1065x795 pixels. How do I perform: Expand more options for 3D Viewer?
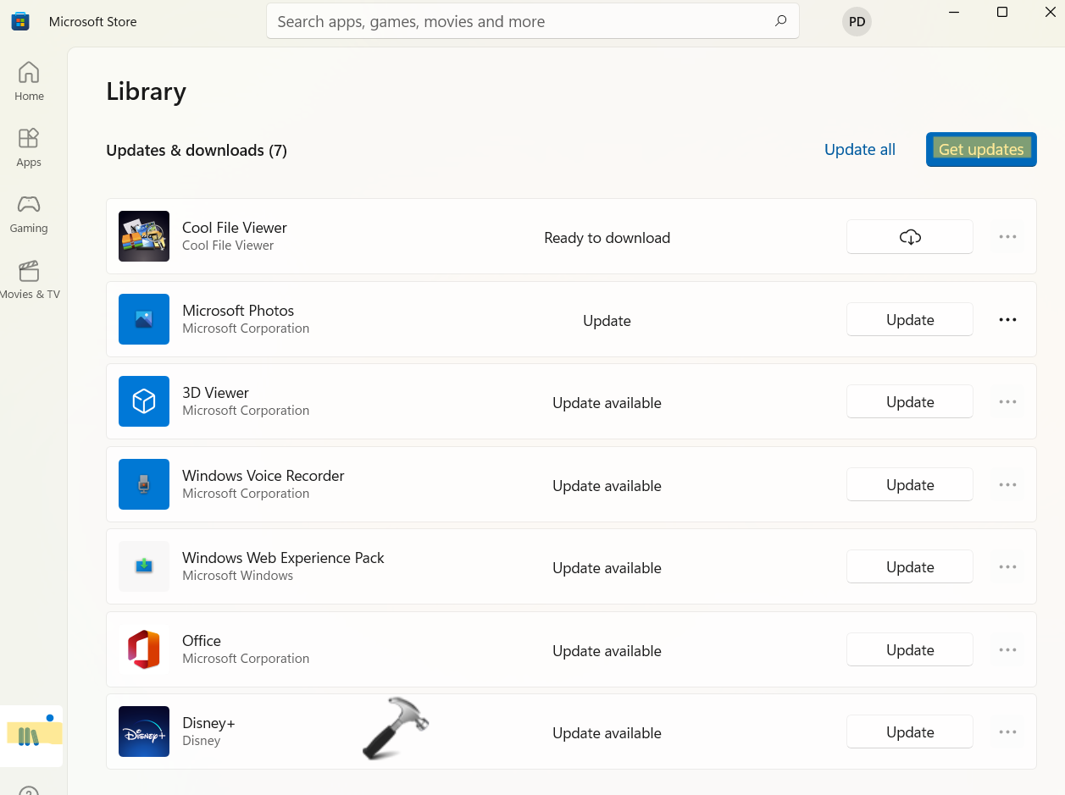[1007, 402]
